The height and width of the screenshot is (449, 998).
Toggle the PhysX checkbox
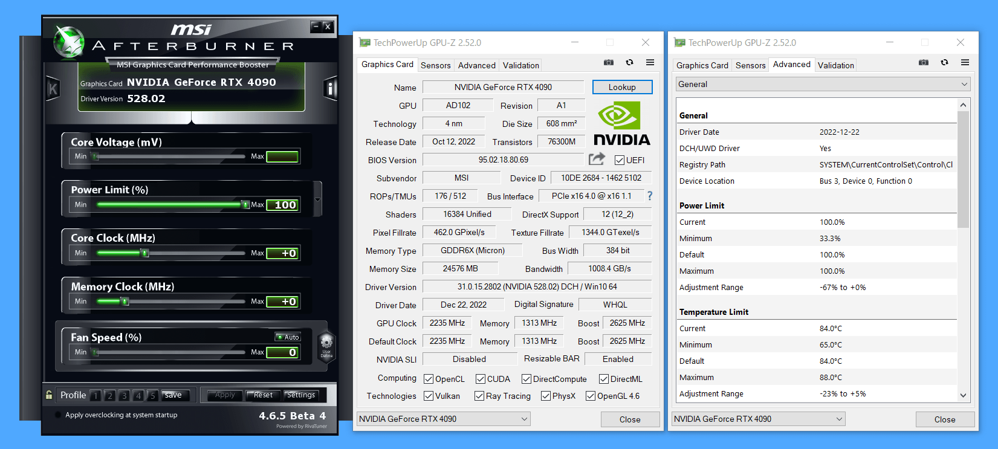point(546,396)
